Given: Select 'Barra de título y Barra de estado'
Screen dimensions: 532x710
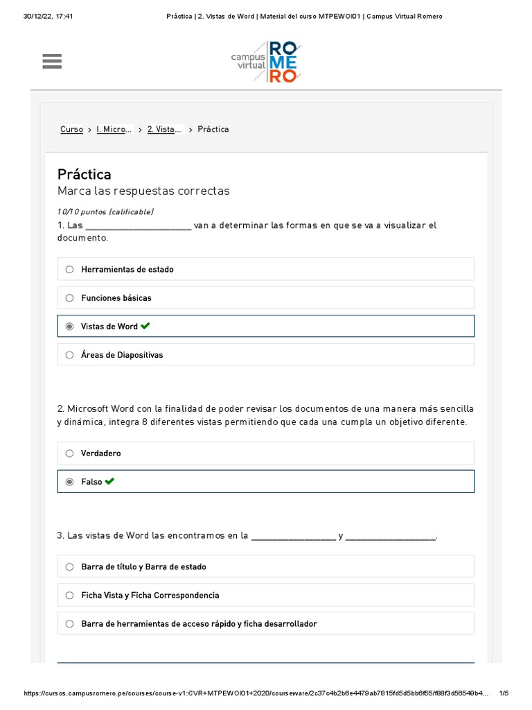Looking at the screenshot, I should (69, 566).
